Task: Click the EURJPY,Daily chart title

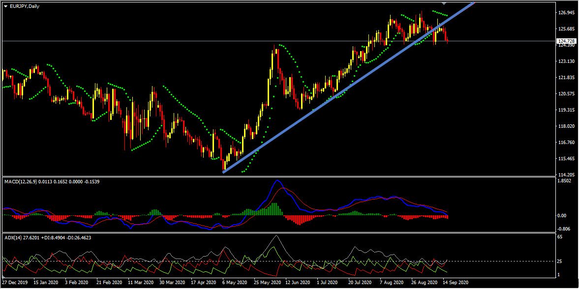Action: point(25,6)
